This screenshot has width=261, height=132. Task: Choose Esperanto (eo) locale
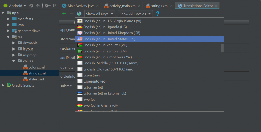tap(150, 81)
